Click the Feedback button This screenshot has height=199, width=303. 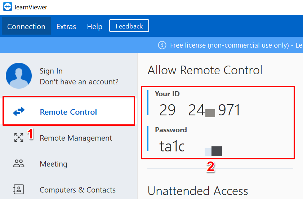129,26
